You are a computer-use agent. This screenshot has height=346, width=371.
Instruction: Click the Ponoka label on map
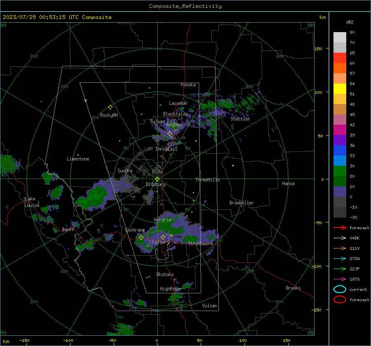(188, 85)
